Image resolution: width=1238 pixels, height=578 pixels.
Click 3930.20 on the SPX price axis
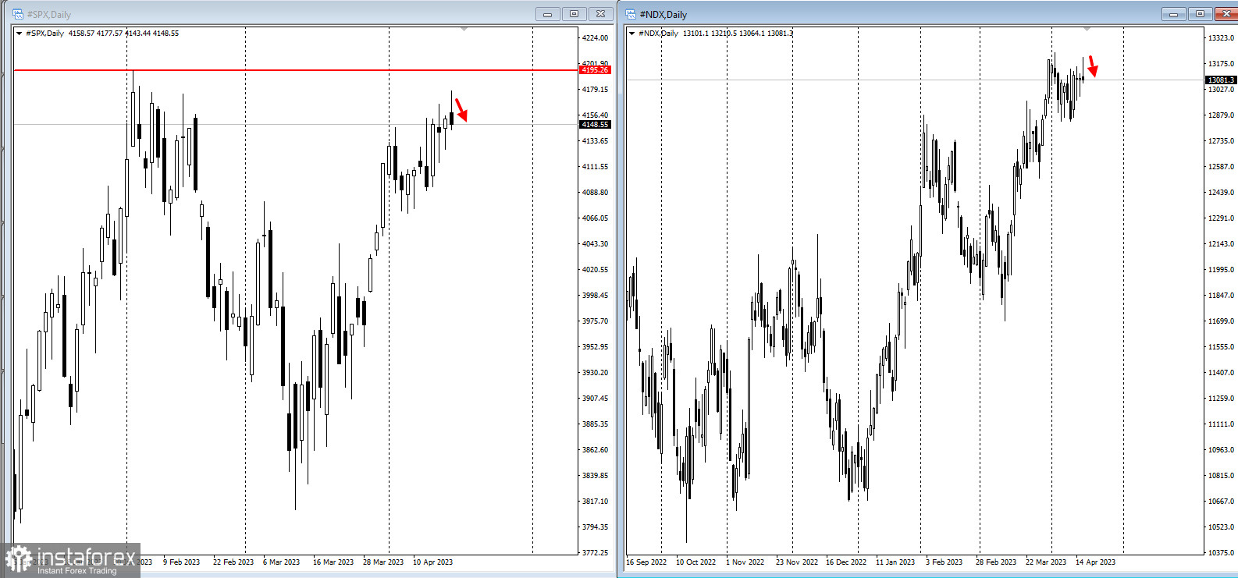tap(595, 373)
